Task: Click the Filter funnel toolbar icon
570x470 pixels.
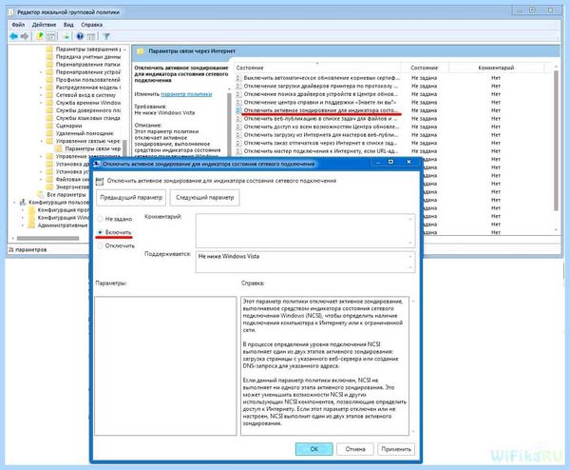Action: click(106, 36)
